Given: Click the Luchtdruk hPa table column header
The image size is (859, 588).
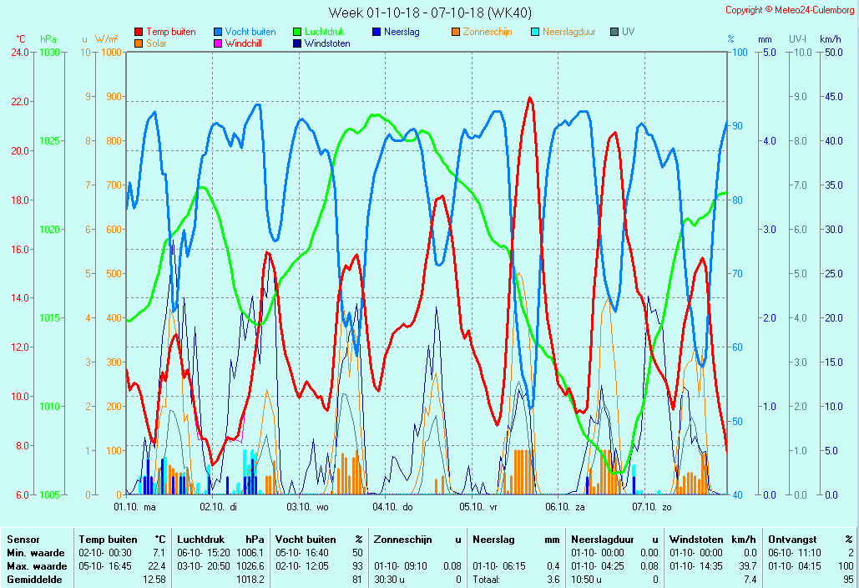Looking at the screenshot, I should point(220,540).
